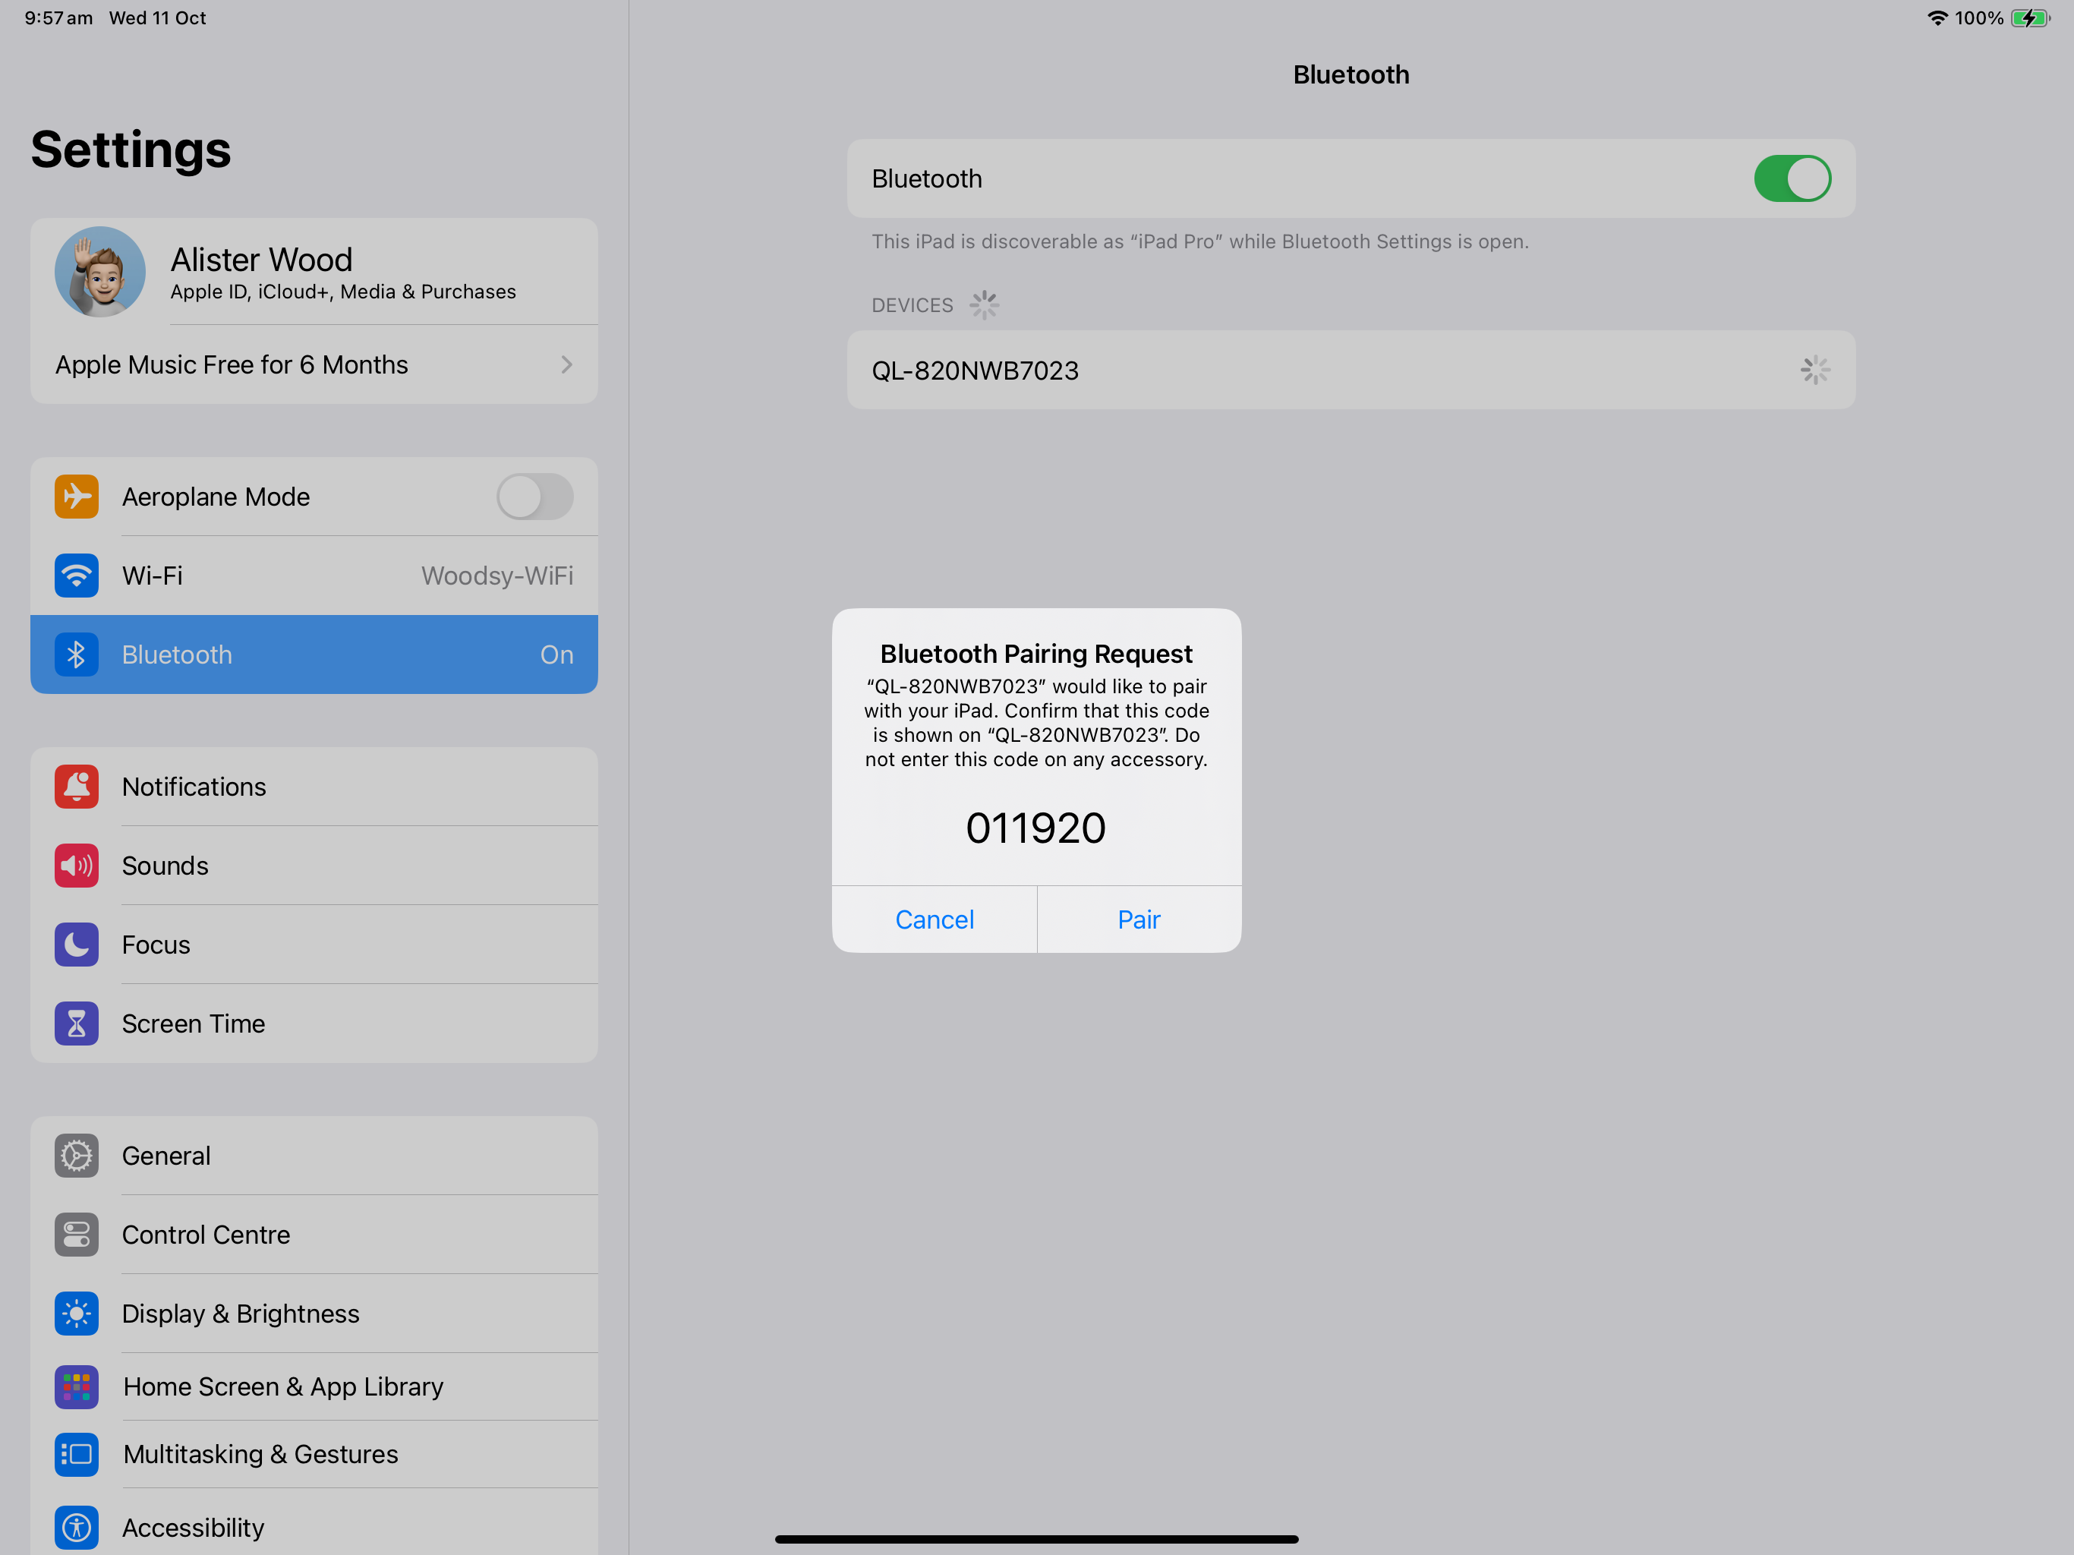The image size is (2074, 1555).
Task: Tap the Control Centre switches icon
Action: [77, 1235]
